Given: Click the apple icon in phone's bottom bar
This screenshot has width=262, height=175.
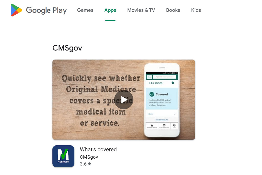Looking at the screenshot, I should [152, 125].
